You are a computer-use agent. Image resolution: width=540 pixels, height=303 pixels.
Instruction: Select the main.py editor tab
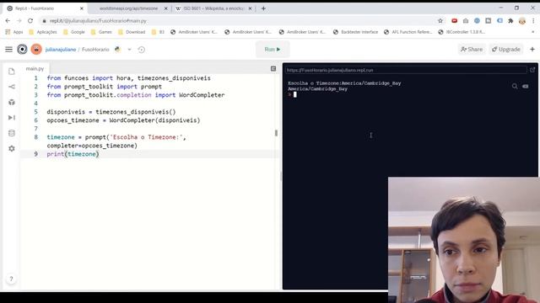point(35,69)
